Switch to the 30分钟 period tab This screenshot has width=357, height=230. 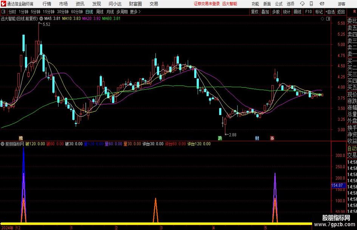point(63,12)
